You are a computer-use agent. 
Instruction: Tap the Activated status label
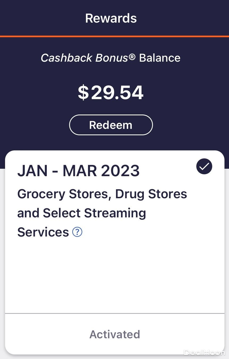115,334
